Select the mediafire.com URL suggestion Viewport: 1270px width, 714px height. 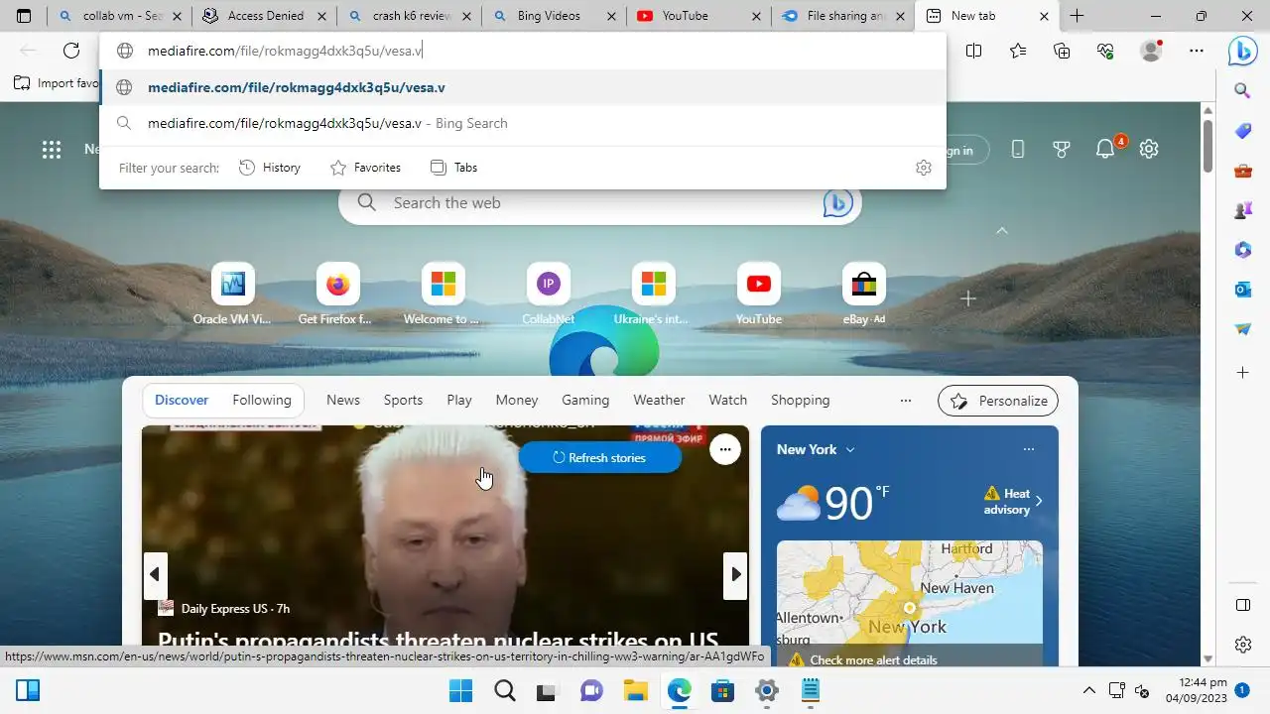click(523, 87)
